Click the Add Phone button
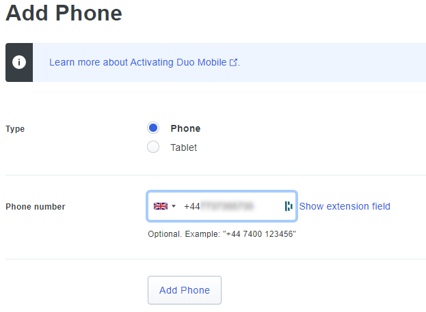 coord(185,290)
